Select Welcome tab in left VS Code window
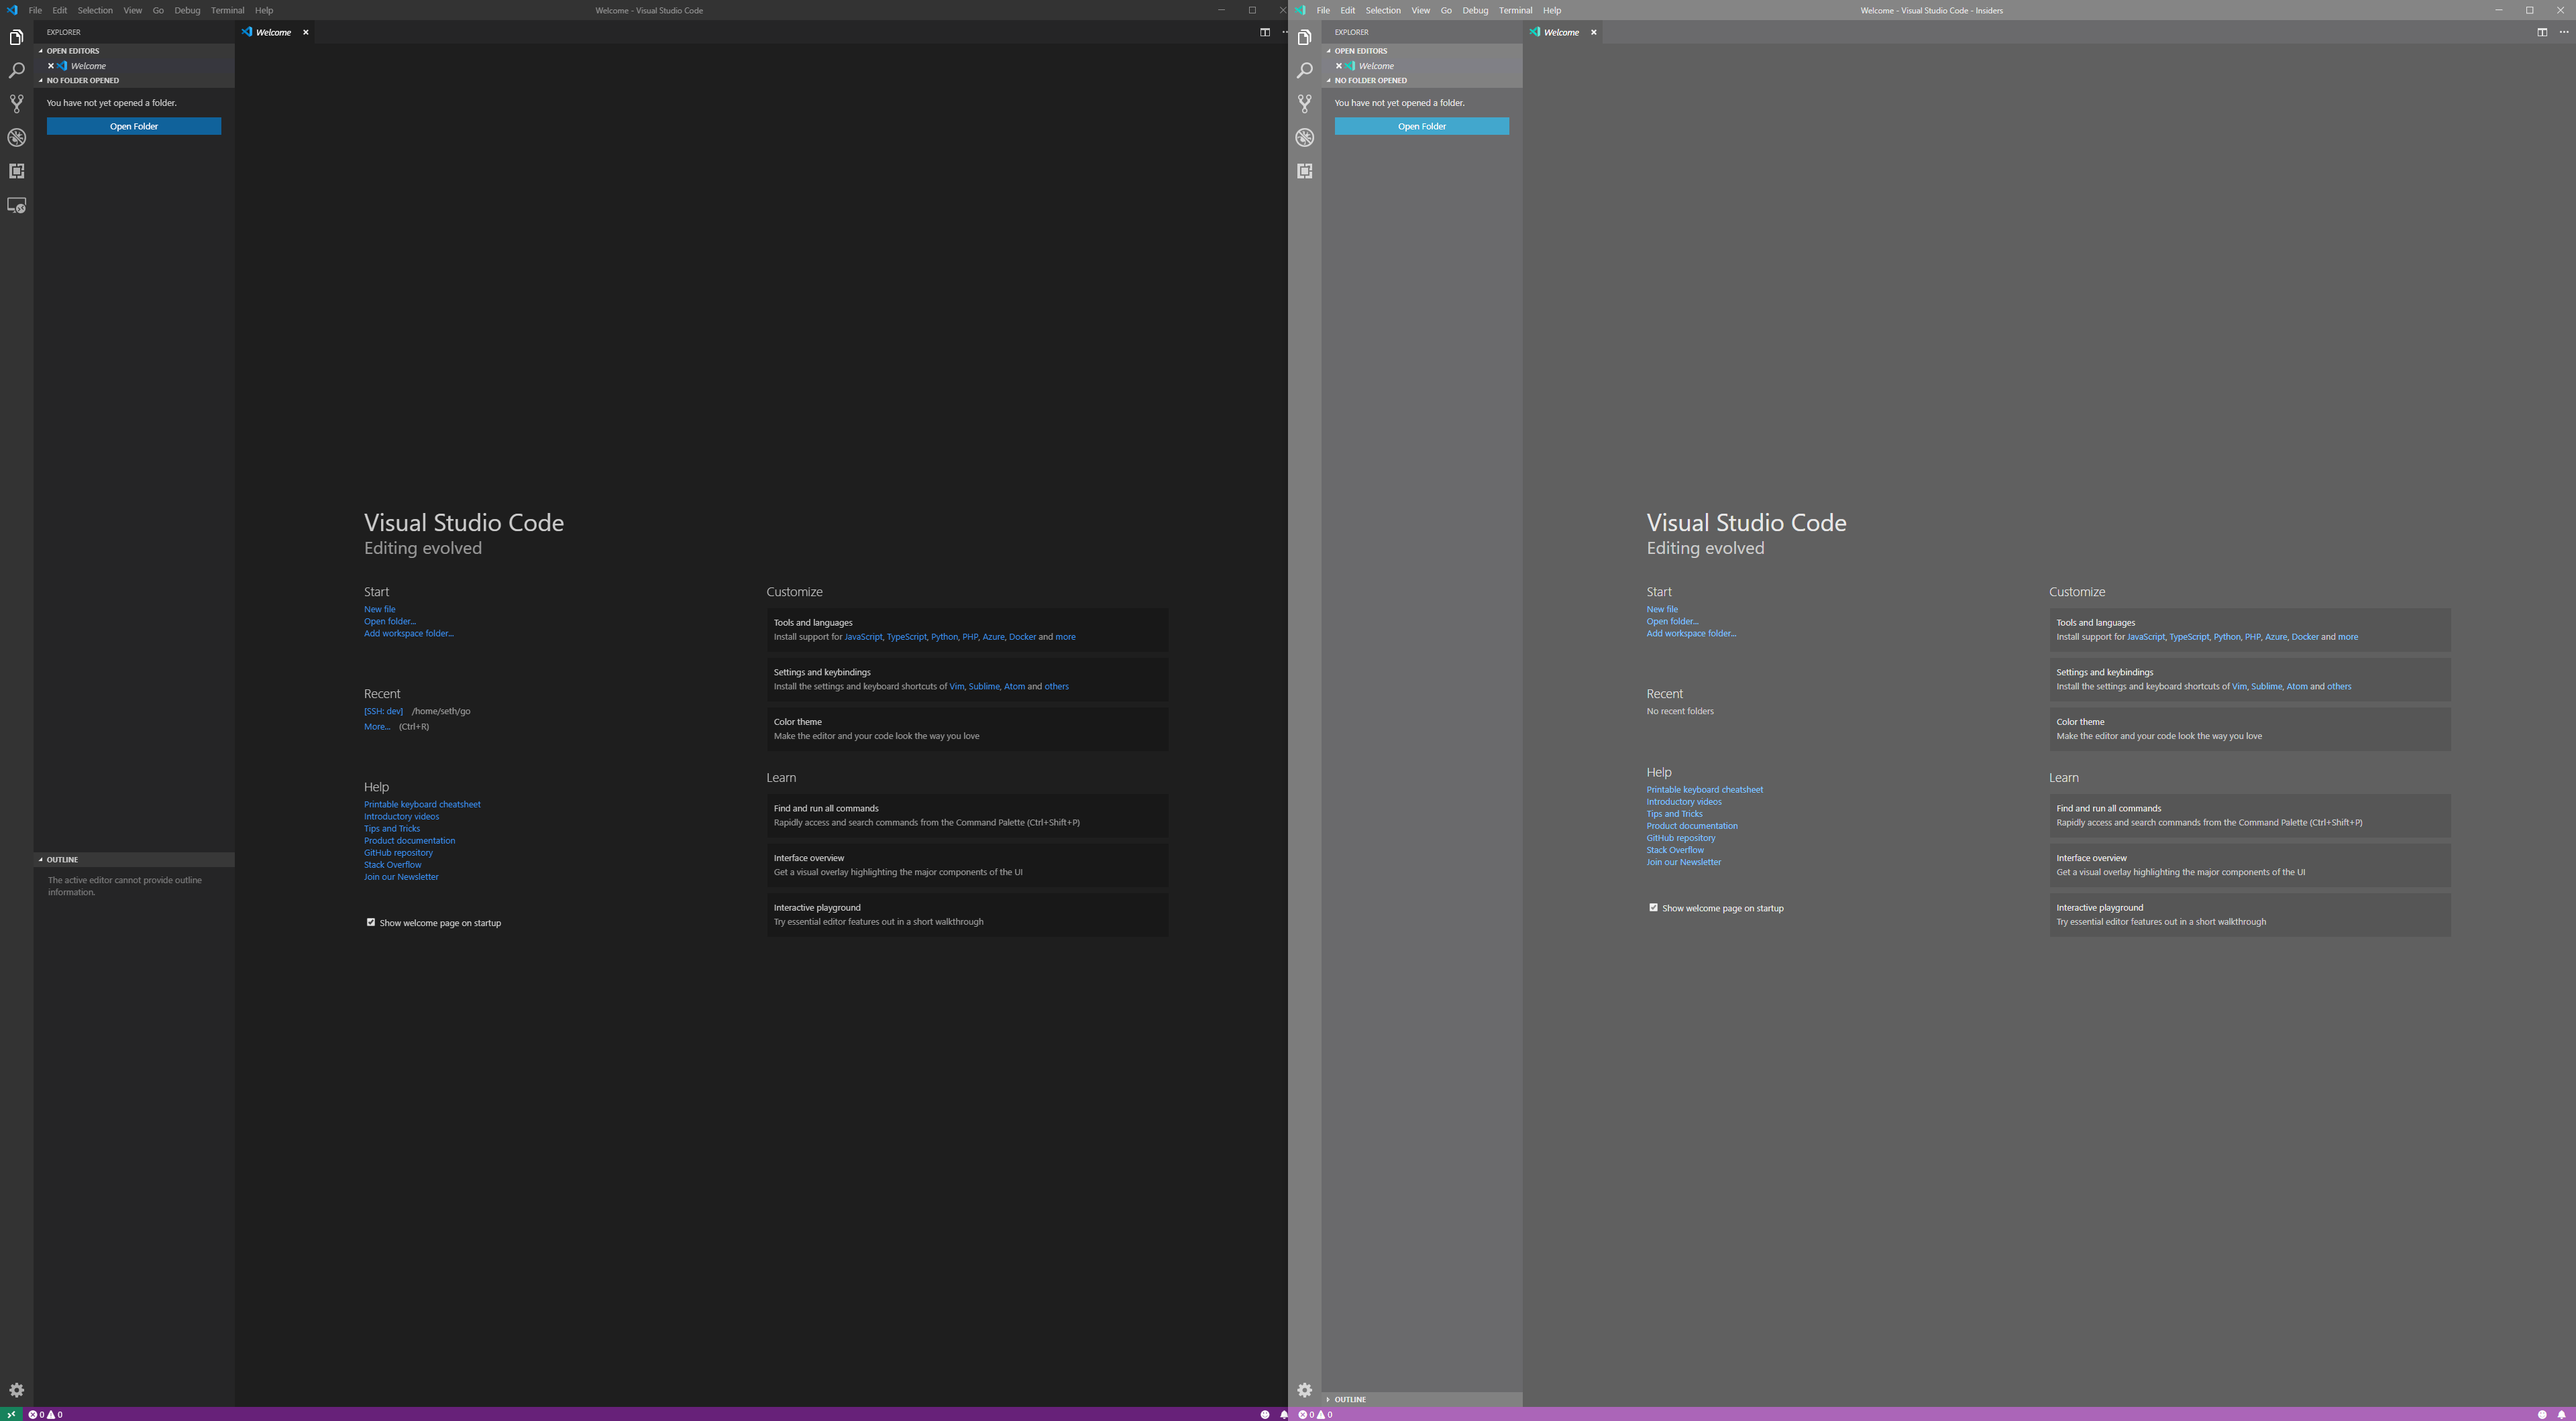The height and width of the screenshot is (1421, 2576). pyautogui.click(x=275, y=32)
